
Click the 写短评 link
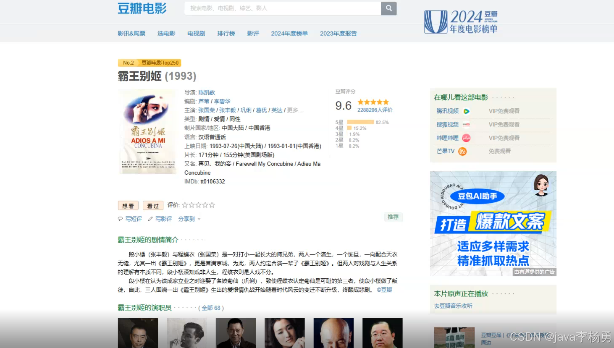pos(134,219)
